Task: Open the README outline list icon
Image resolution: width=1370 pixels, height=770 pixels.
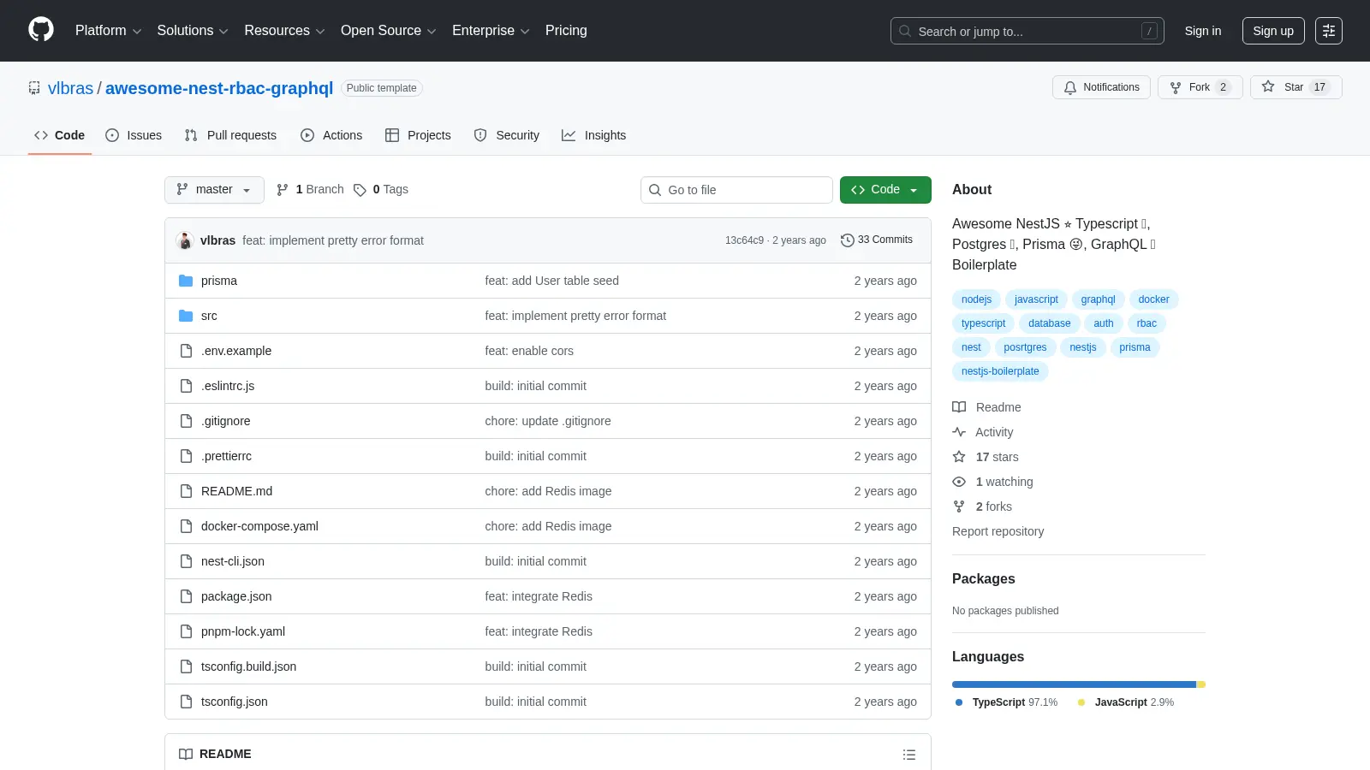Action: pyautogui.click(x=909, y=755)
